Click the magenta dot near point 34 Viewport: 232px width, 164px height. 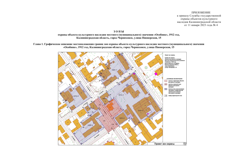coord(148,114)
